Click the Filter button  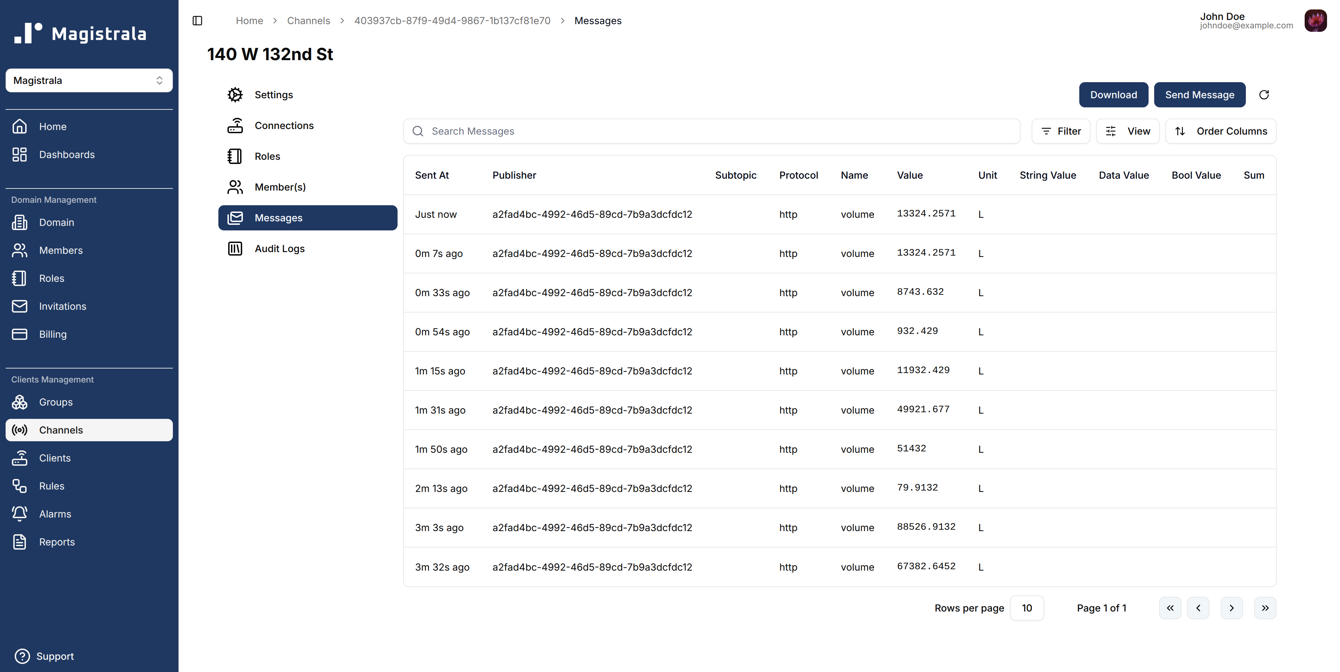point(1061,131)
